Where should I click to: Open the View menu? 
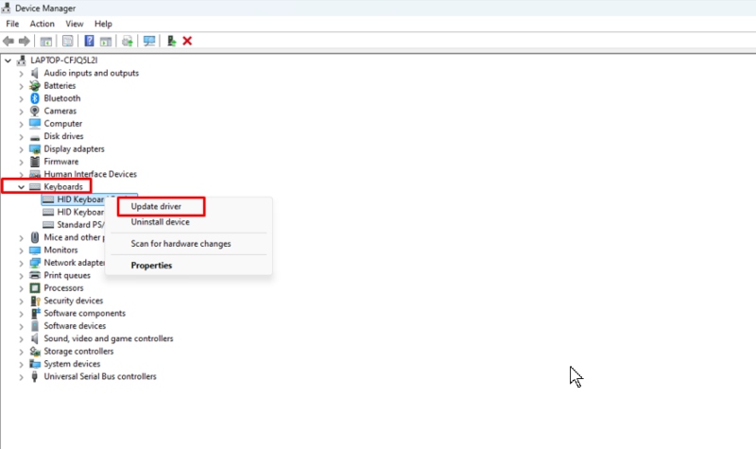tap(75, 24)
